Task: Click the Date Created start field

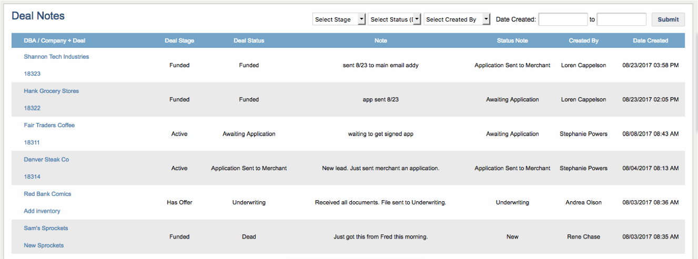Action: point(563,19)
